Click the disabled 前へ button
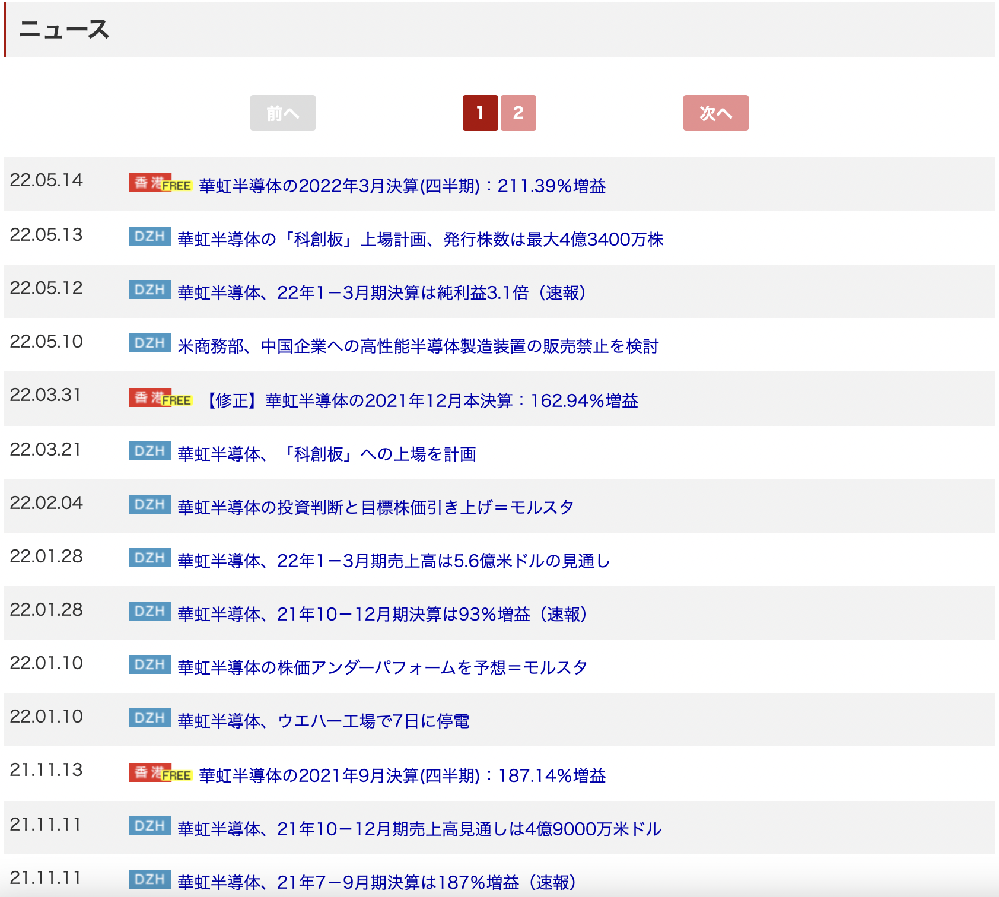Screen dimensions: 999x897 point(282,113)
